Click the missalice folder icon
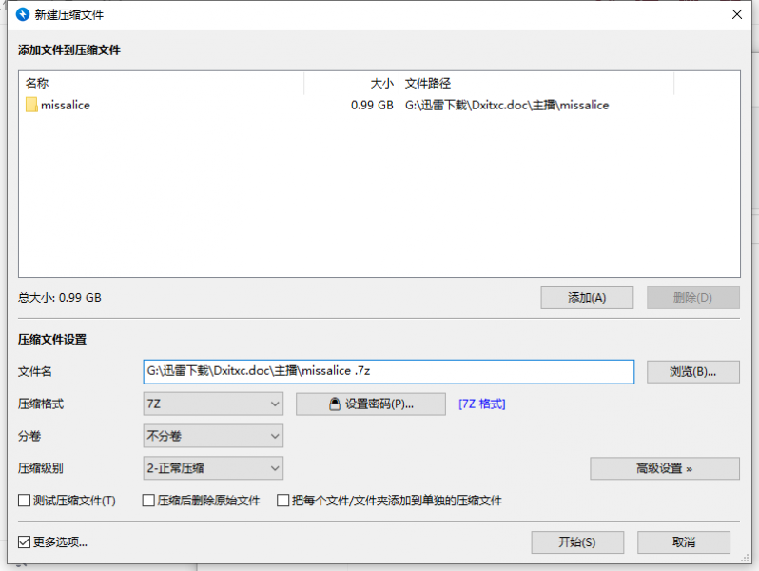759x571 pixels. (x=31, y=105)
